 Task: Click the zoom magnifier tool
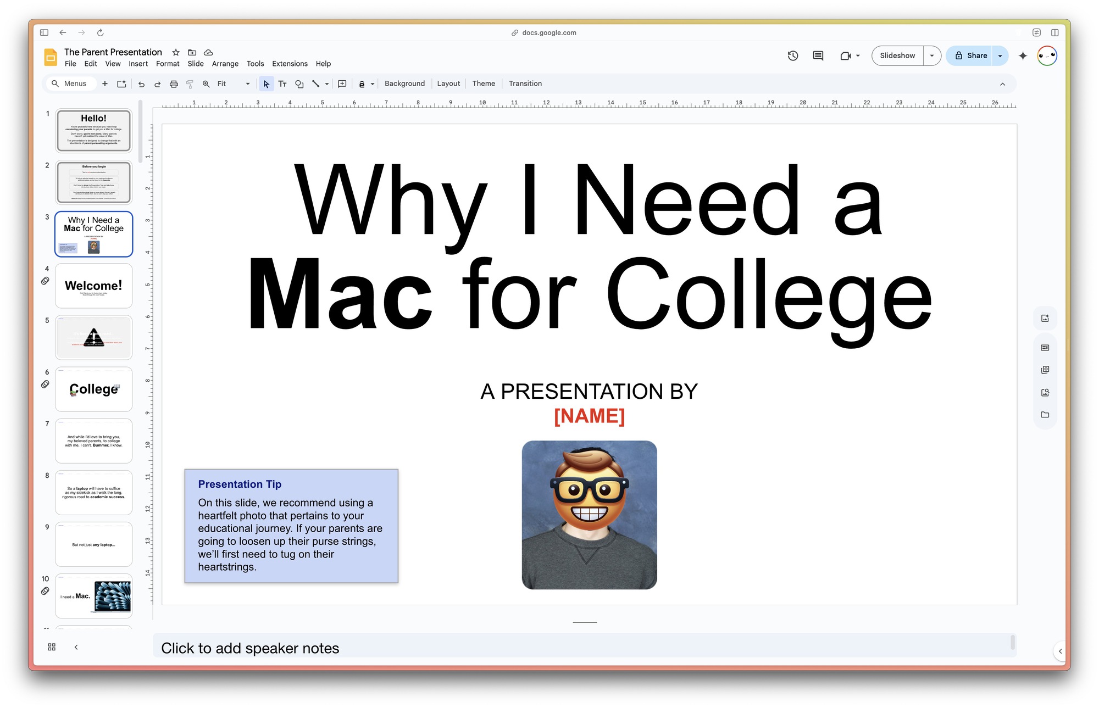206,84
